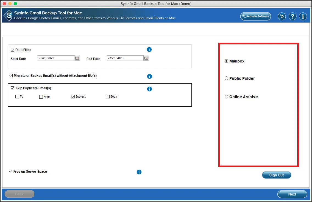
Task: Open the End Date calendar picker
Action: tap(146, 58)
